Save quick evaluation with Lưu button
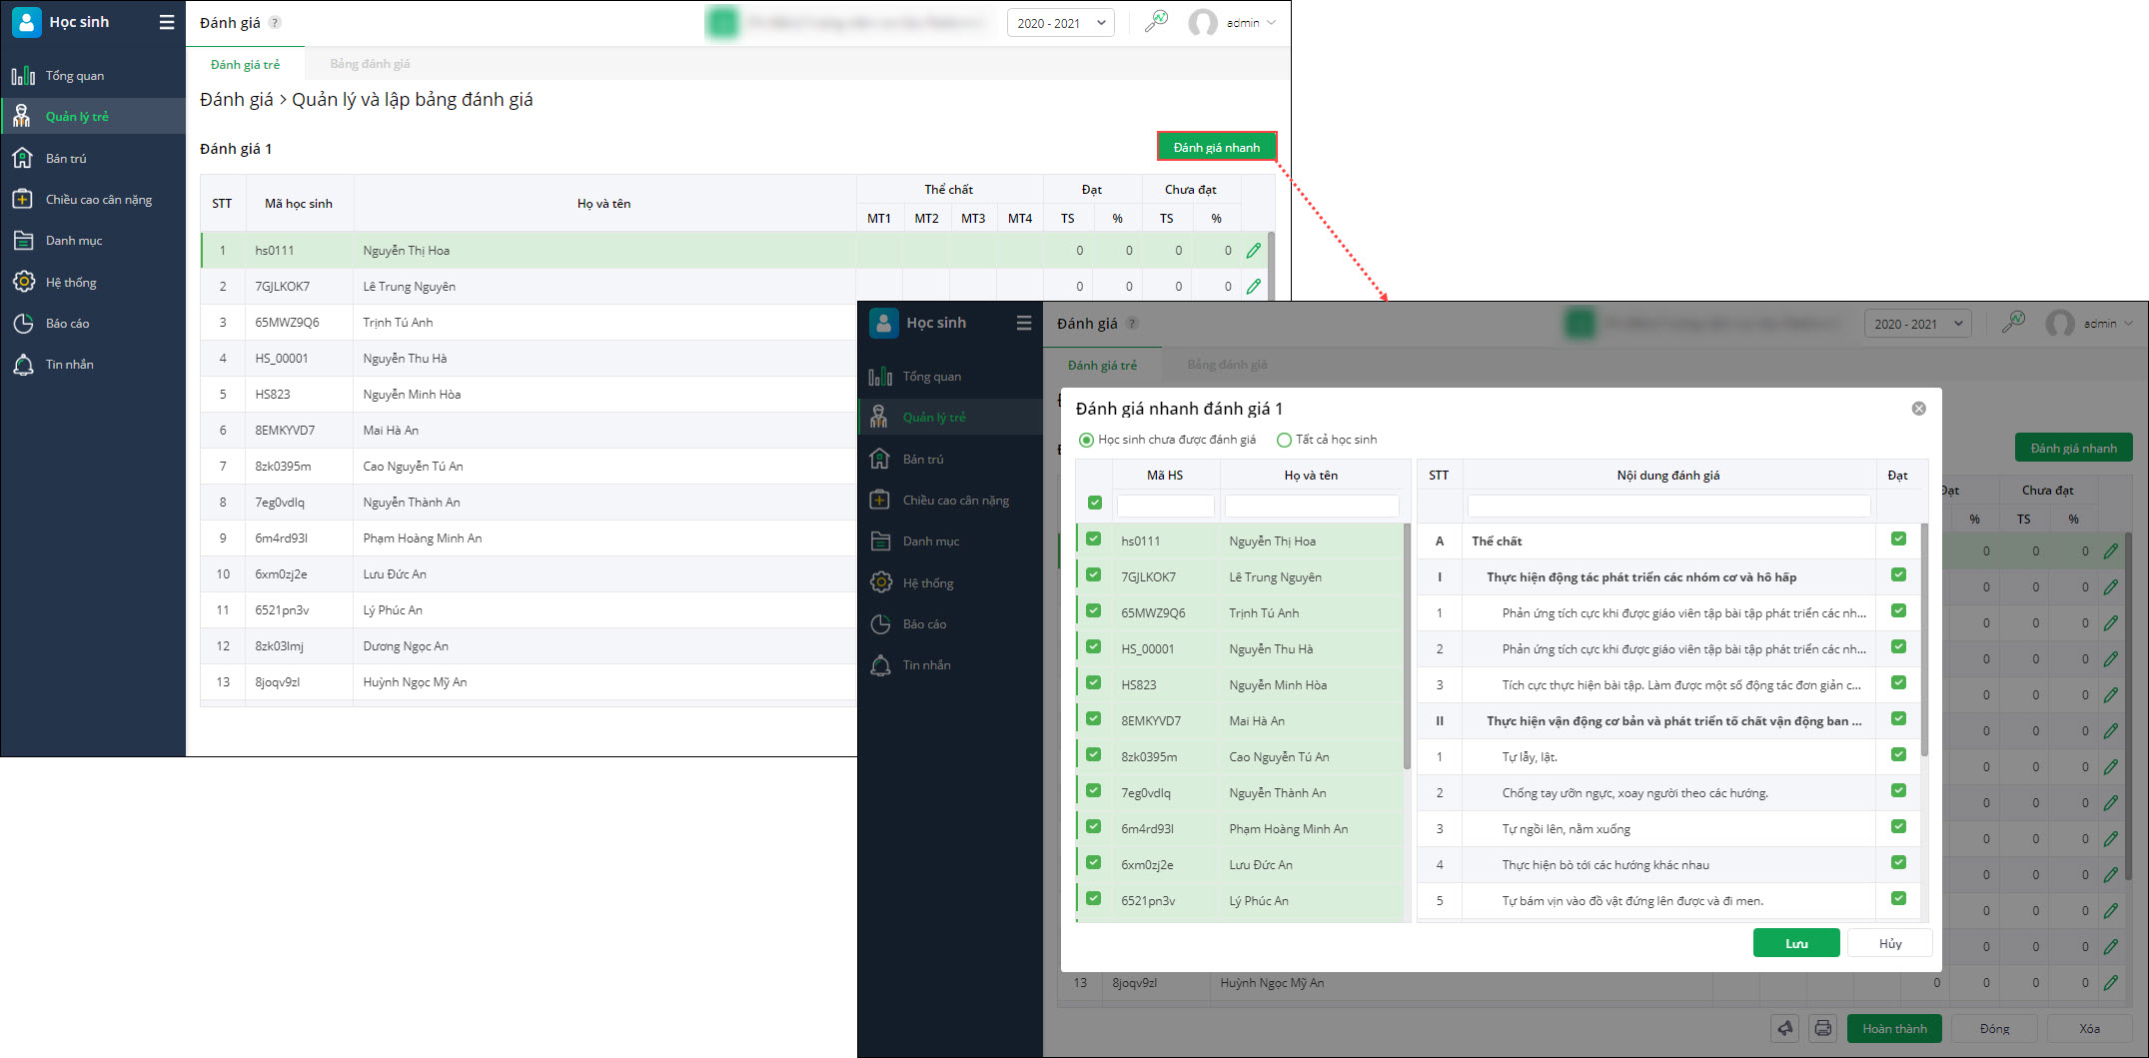The image size is (2149, 1058). point(1795,943)
